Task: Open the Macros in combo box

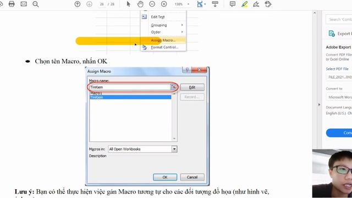Action: 142,149
